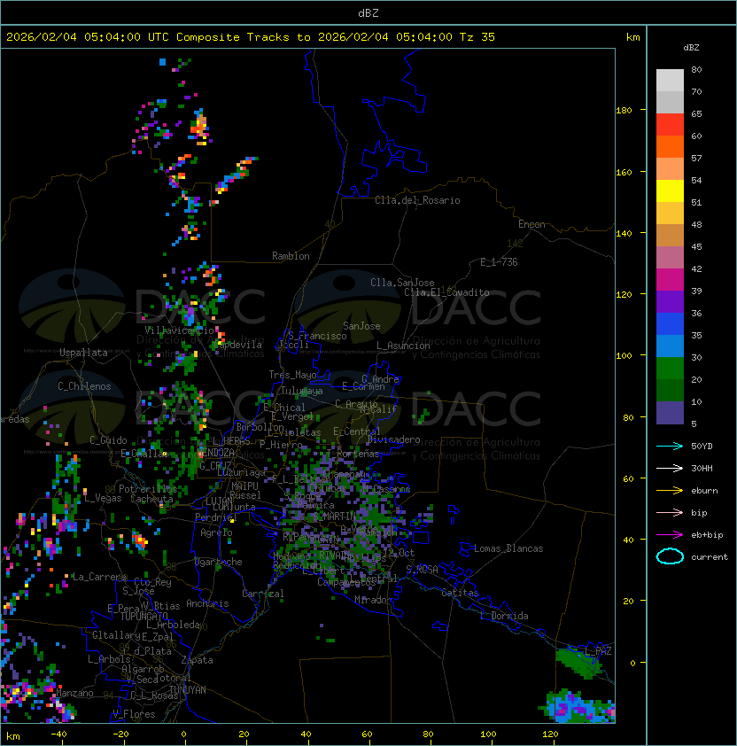Screen dimensions: 737x746
Task: Click the '50YD' legend label
Action: [x=702, y=447]
